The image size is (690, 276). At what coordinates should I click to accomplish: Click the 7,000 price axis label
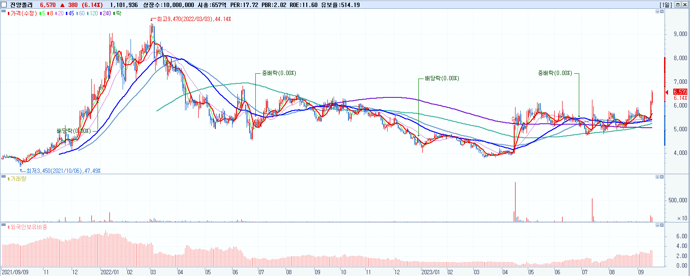point(681,82)
